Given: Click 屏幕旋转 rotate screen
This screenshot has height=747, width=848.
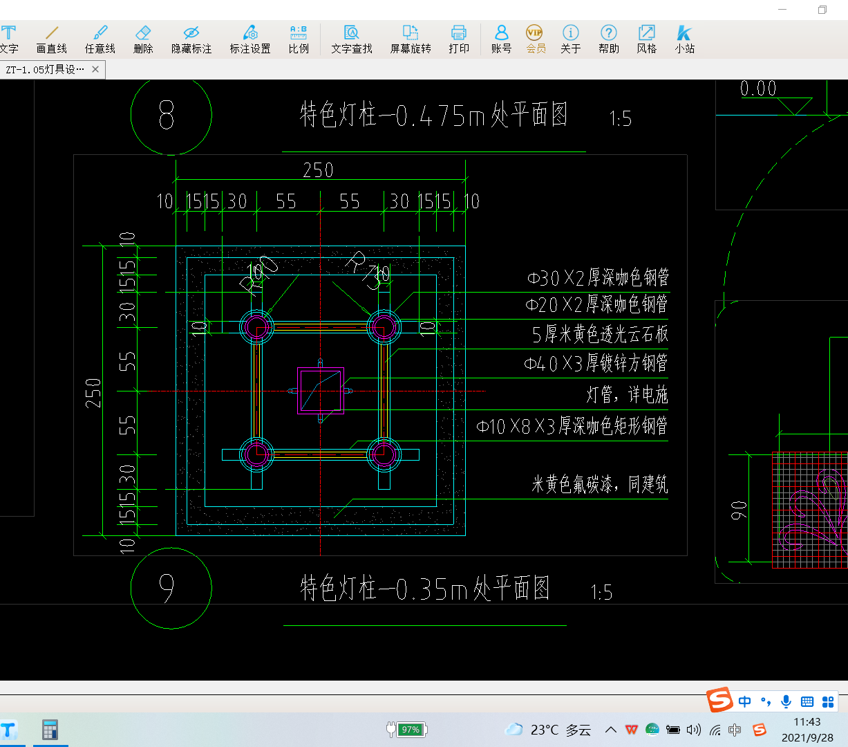Looking at the screenshot, I should pyautogui.click(x=411, y=39).
